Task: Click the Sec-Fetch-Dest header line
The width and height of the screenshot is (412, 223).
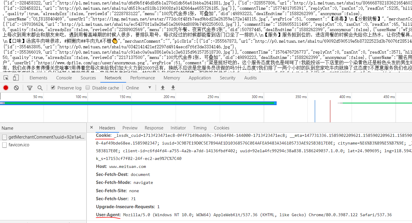Action: [x=123, y=174]
